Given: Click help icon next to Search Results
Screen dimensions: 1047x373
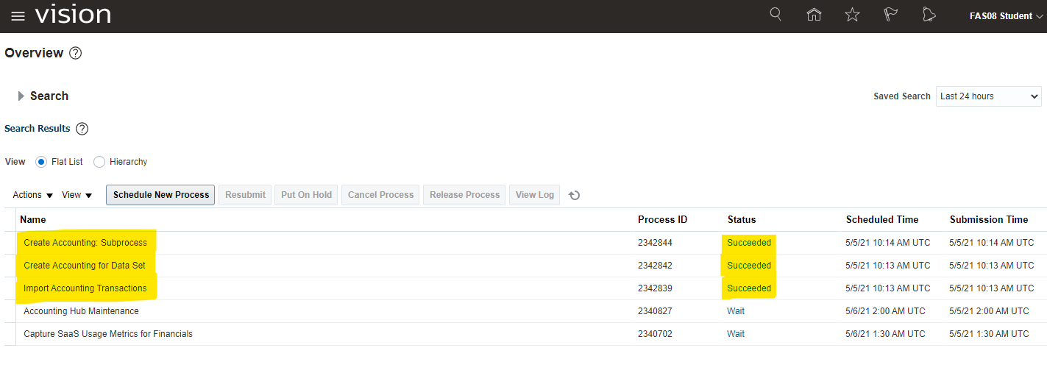Looking at the screenshot, I should (x=82, y=129).
